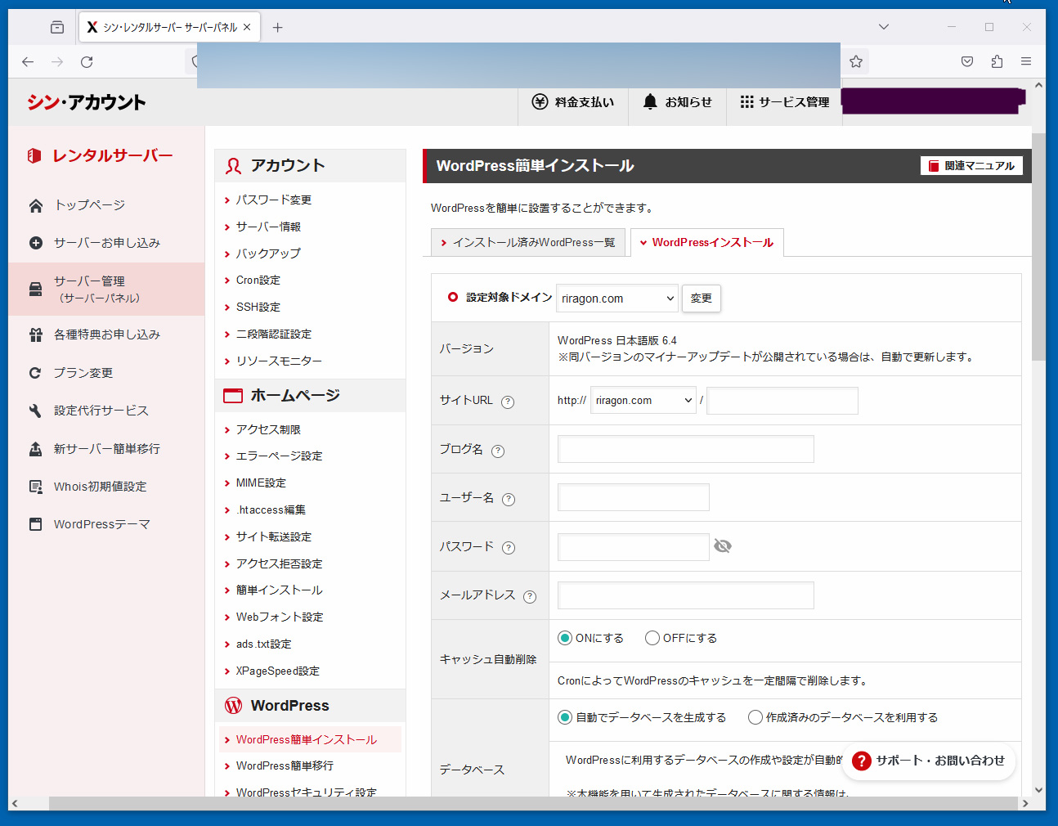Switch to インストール済みWordPress一覧 tab

528,242
